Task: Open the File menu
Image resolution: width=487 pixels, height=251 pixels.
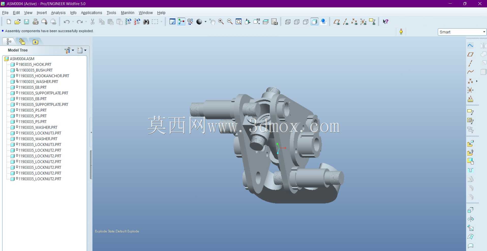Action: pos(5,13)
